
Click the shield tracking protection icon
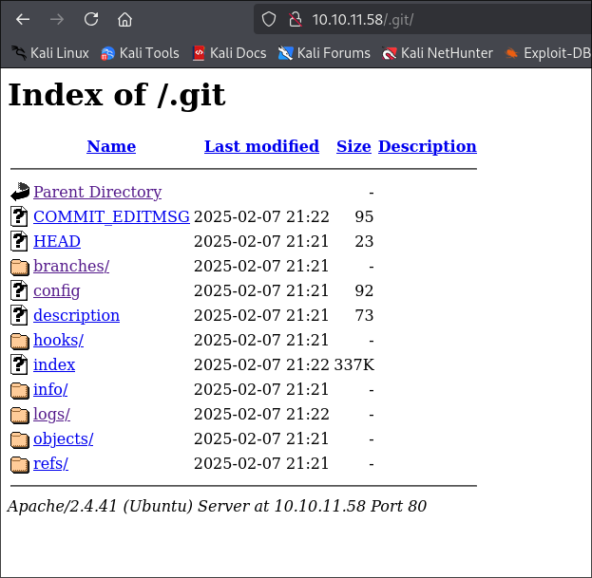269,19
